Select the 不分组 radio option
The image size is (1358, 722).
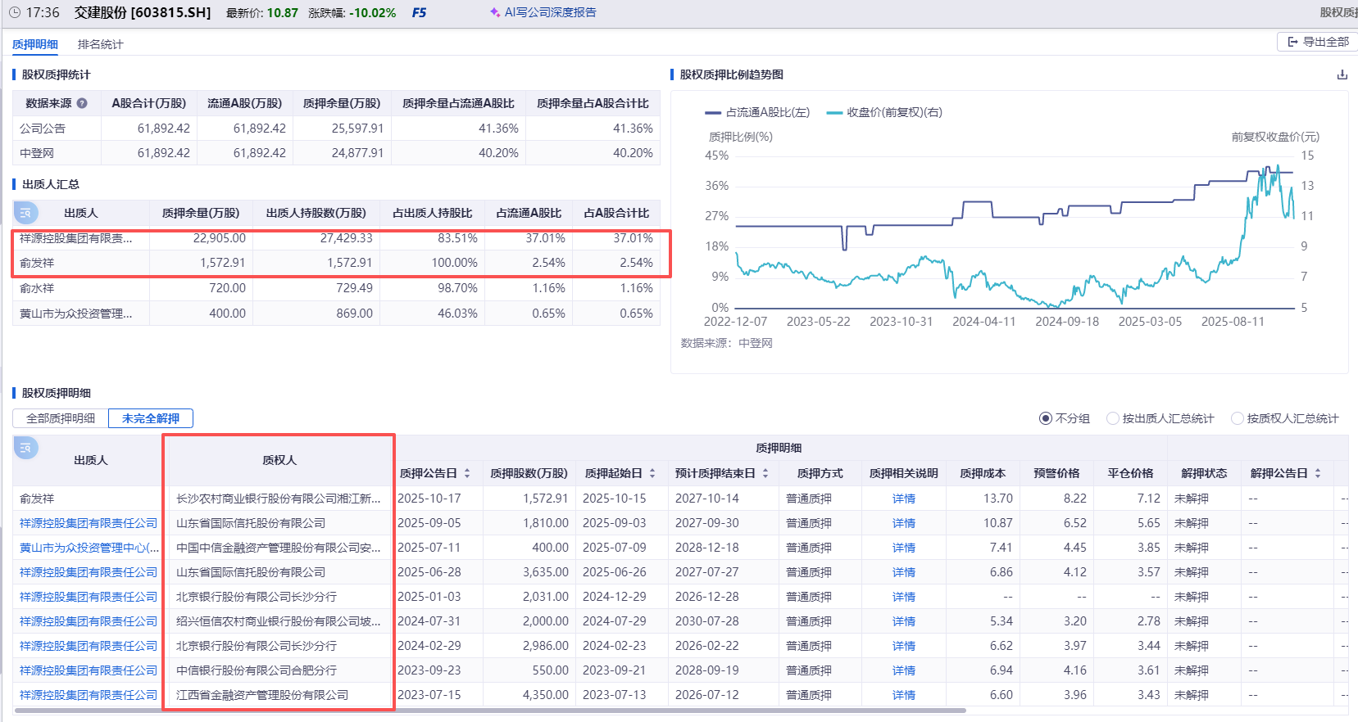click(x=1046, y=418)
